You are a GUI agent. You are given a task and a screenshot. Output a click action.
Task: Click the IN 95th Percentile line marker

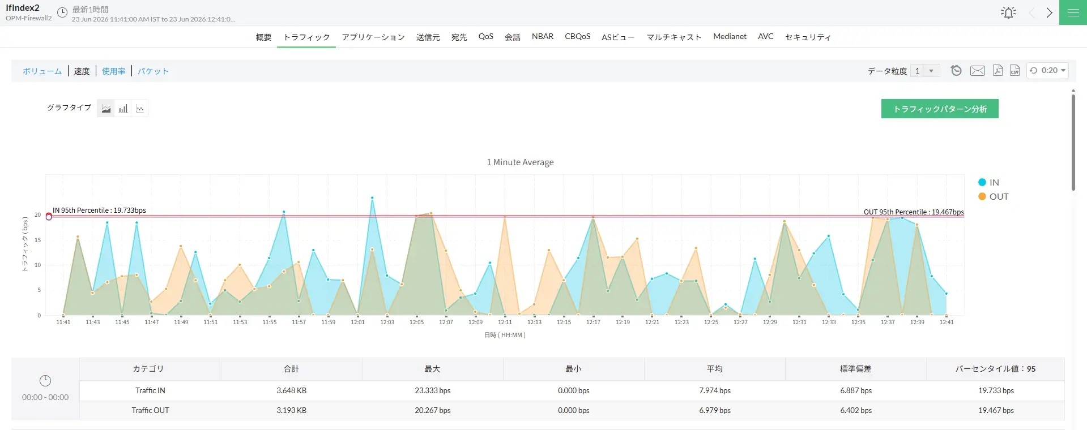click(x=49, y=217)
